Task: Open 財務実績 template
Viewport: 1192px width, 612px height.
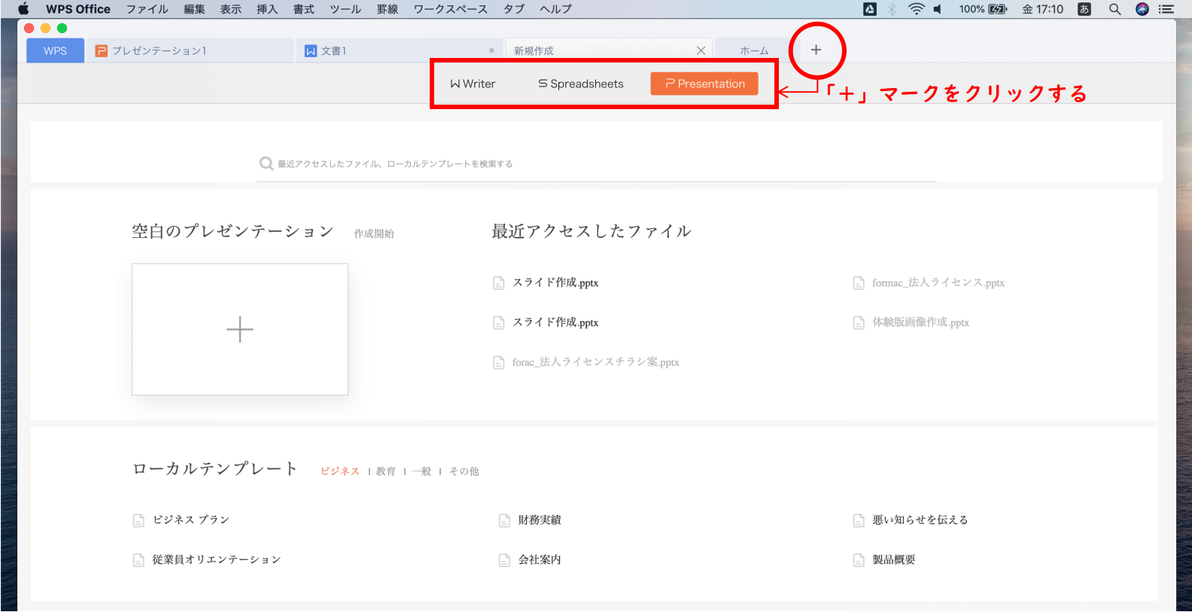Action: coord(540,520)
